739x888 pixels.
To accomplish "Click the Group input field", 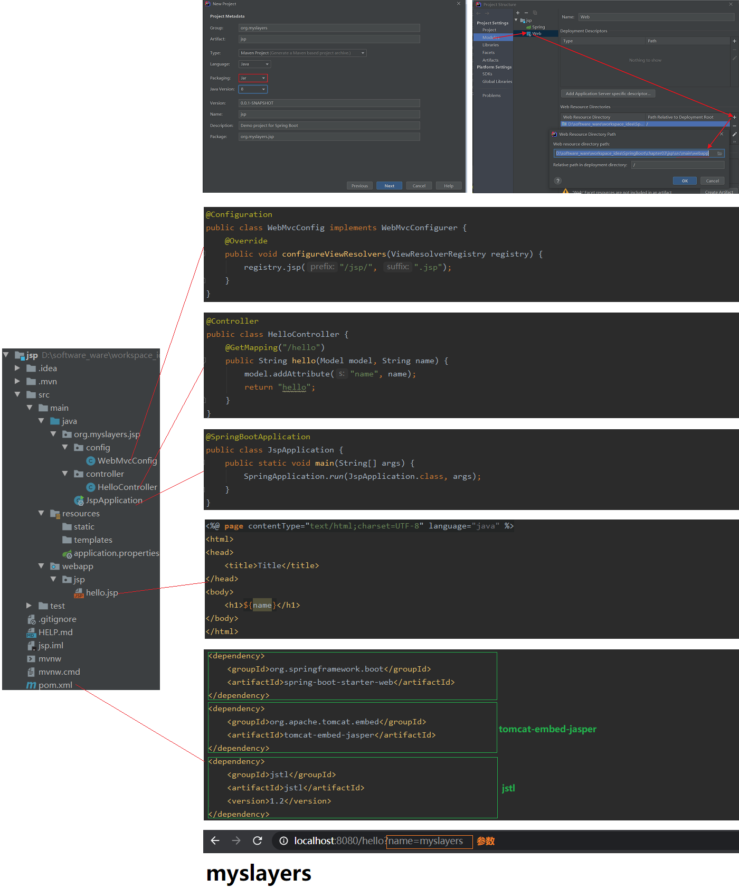I will point(329,28).
